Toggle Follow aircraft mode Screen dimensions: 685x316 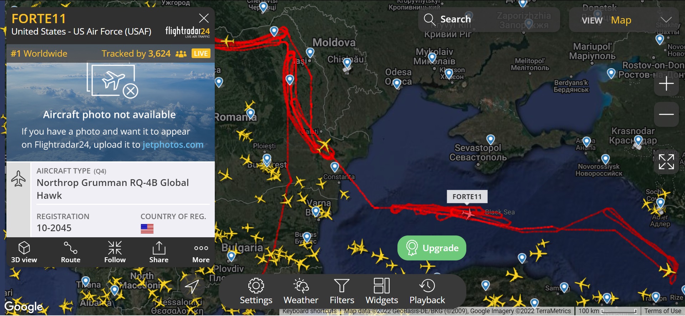point(115,252)
